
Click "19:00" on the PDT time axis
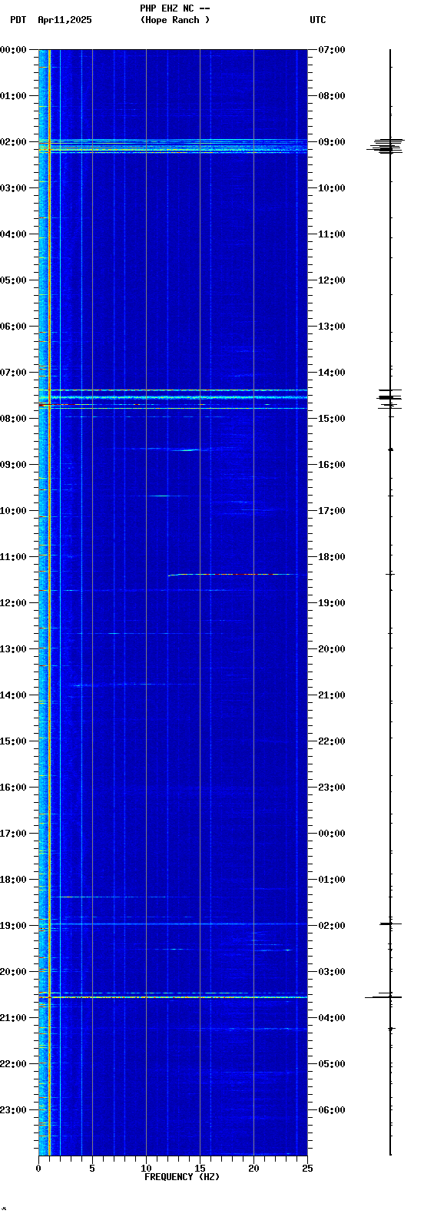[x=14, y=926]
